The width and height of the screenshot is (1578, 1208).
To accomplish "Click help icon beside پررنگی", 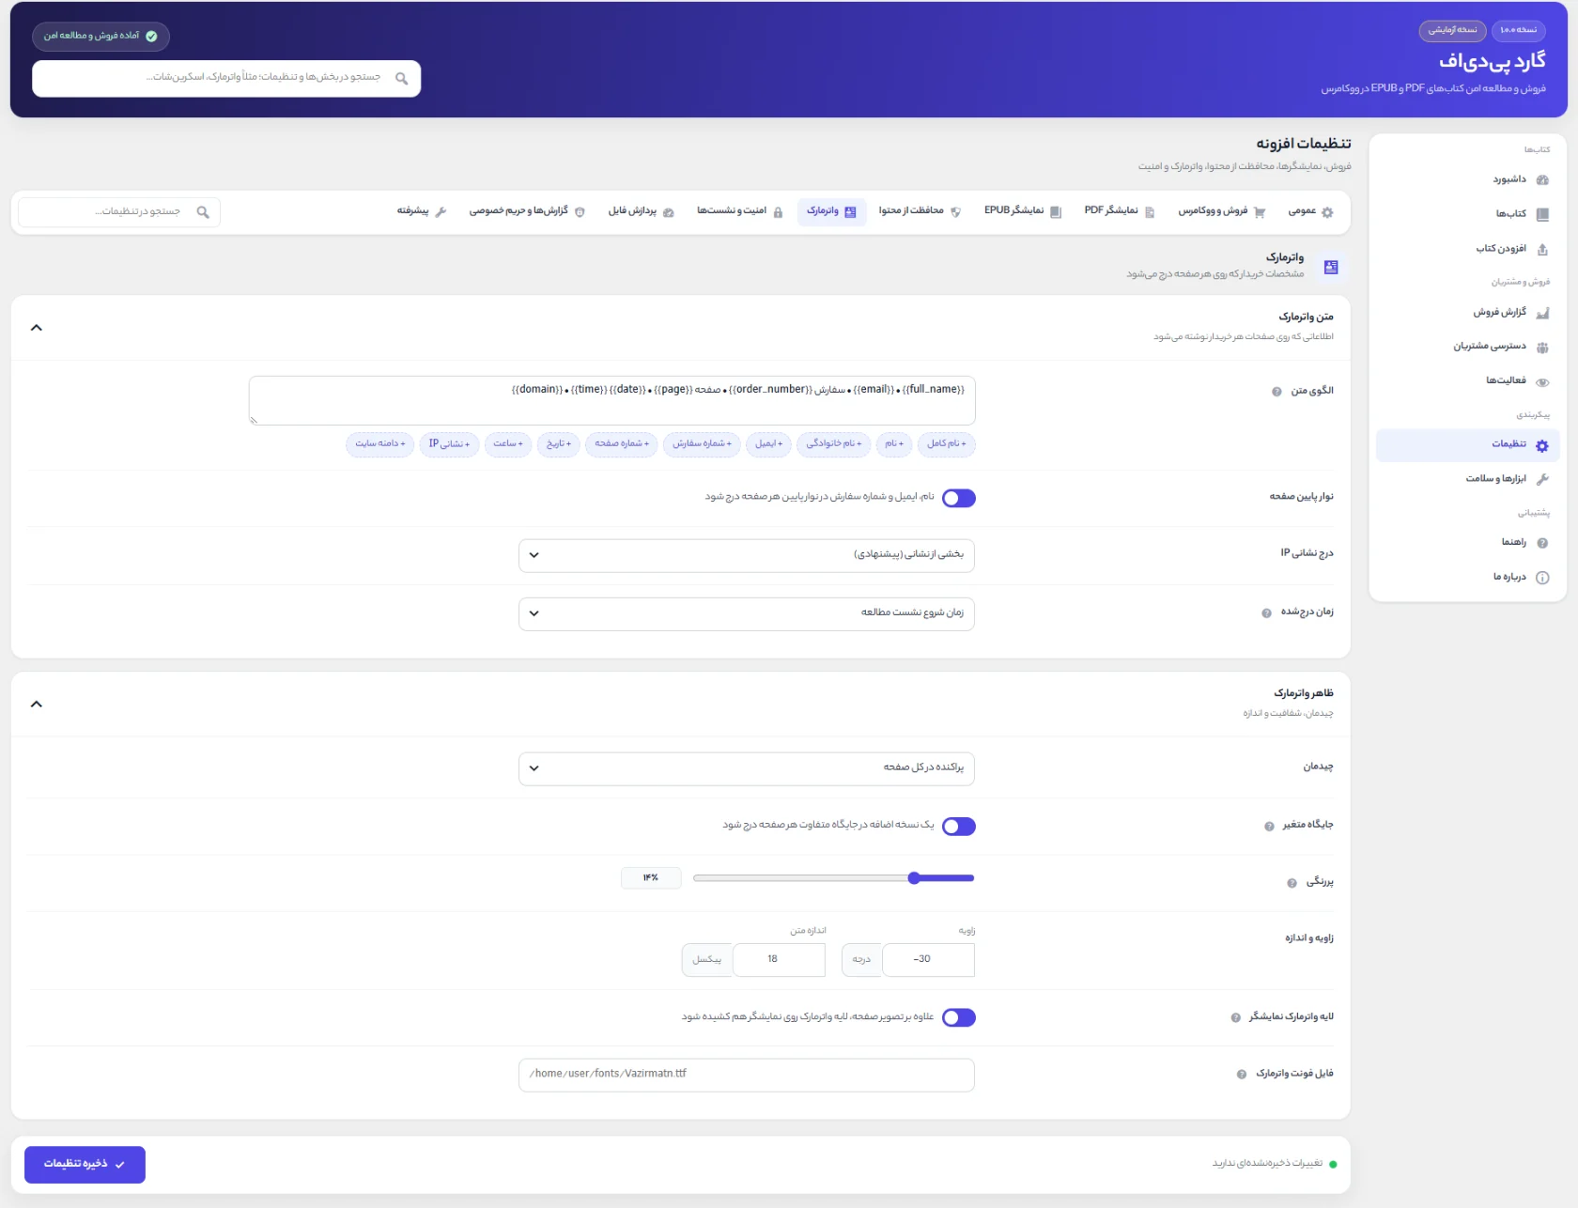I will click(x=1292, y=883).
